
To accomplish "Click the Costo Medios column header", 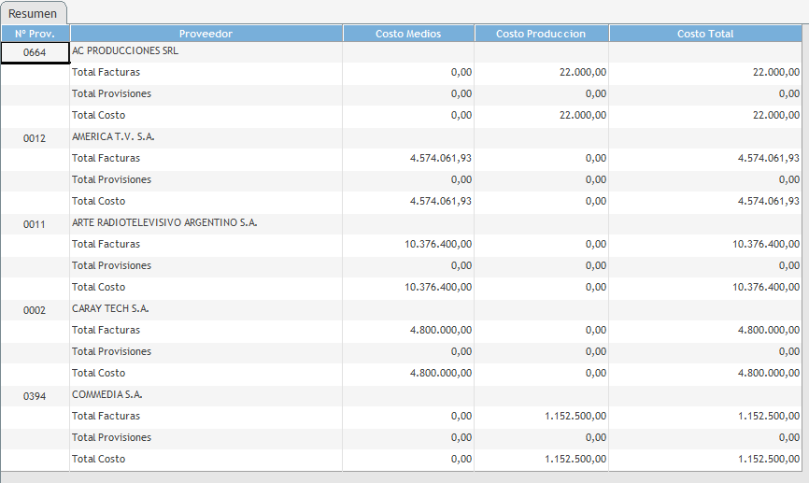I will click(x=408, y=34).
